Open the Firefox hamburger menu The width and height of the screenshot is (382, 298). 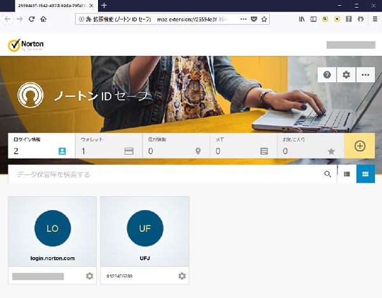pyautogui.click(x=375, y=19)
